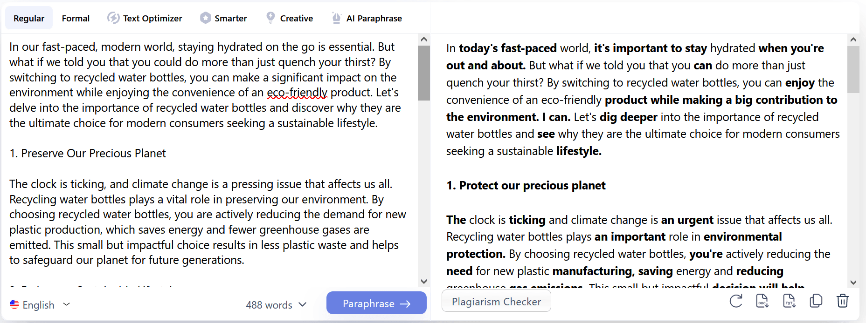
Task: Click the regenerate (refresh) icon
Action: tap(736, 301)
